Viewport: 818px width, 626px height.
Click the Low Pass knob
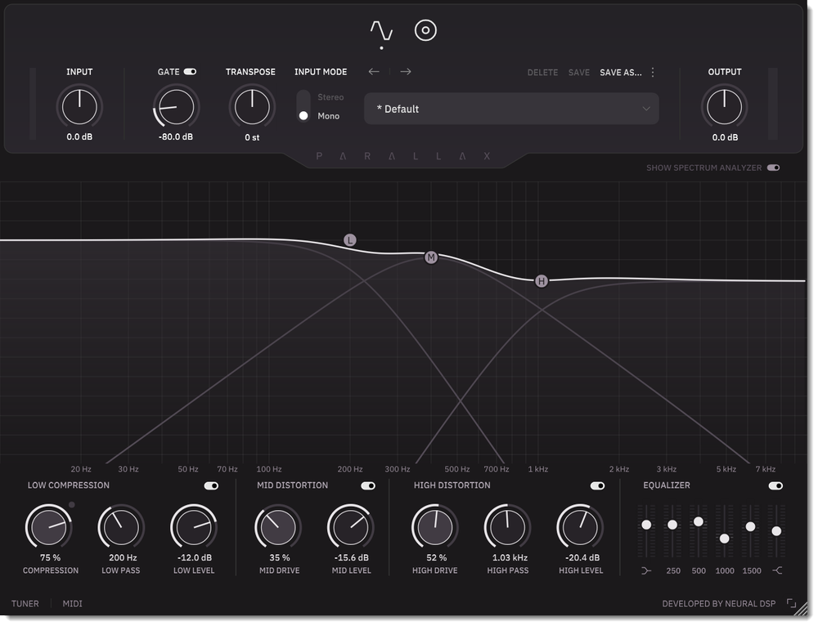(x=121, y=527)
